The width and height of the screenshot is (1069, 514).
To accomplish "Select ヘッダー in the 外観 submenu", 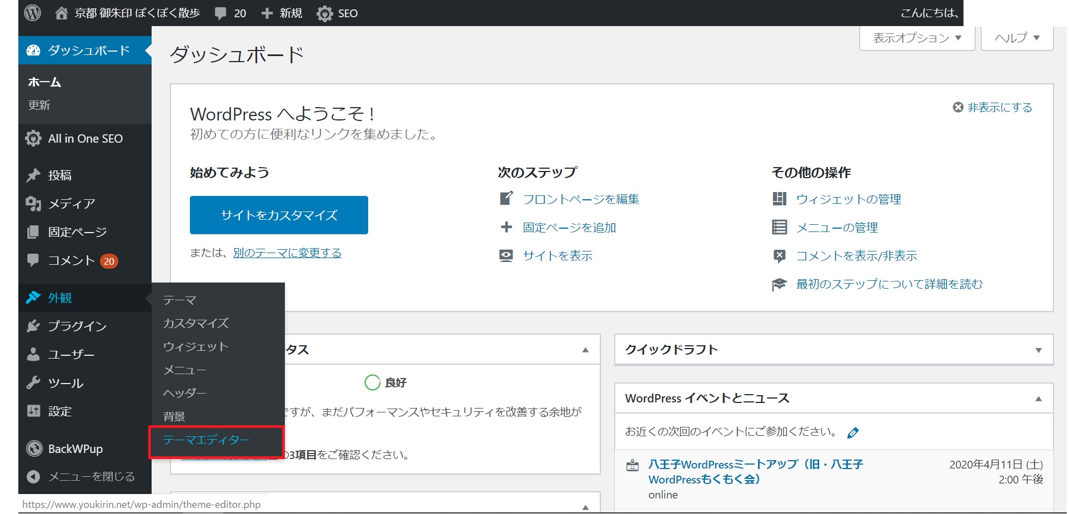I will click(184, 393).
